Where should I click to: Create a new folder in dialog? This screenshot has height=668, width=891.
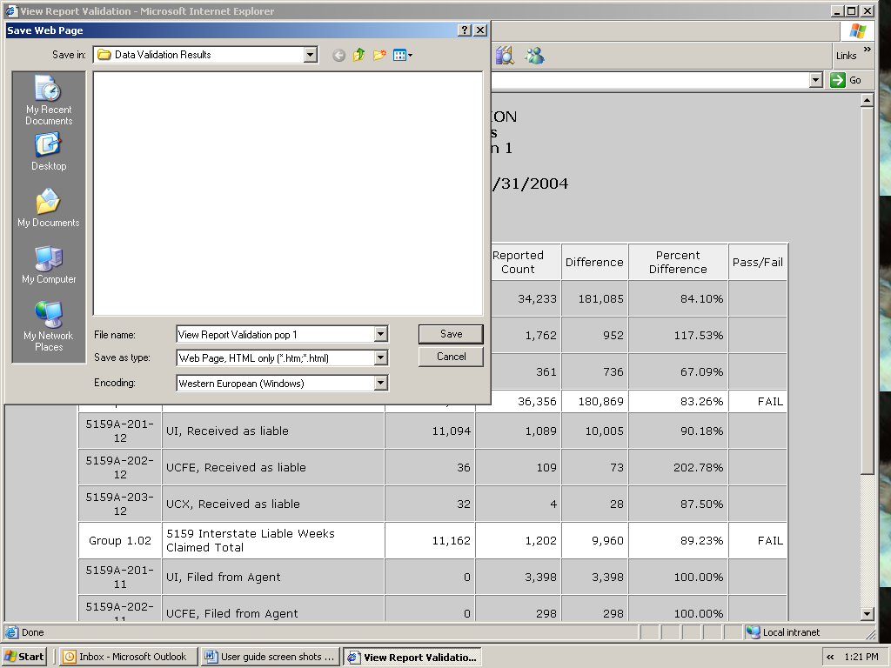coord(379,55)
